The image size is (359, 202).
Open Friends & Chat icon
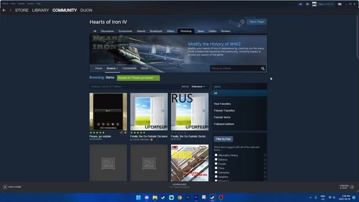(x=352, y=187)
